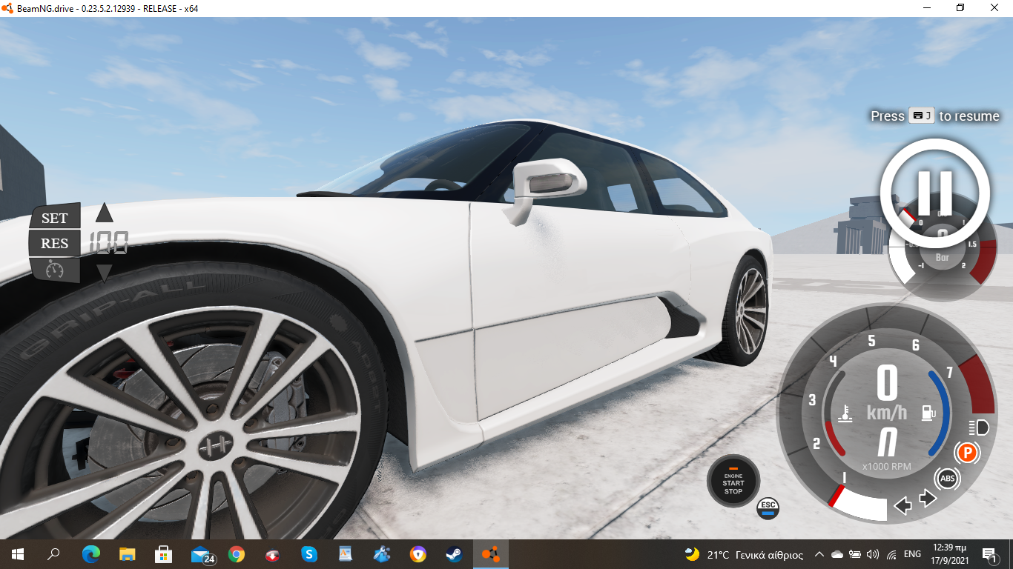Viewport: 1013px width, 569px height.
Task: Click the ABS warning icon
Action: tap(947, 479)
